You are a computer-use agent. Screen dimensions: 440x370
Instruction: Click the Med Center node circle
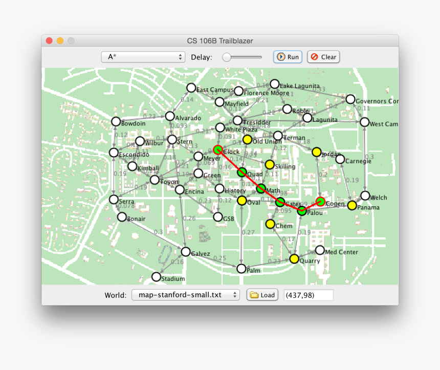[x=320, y=250]
